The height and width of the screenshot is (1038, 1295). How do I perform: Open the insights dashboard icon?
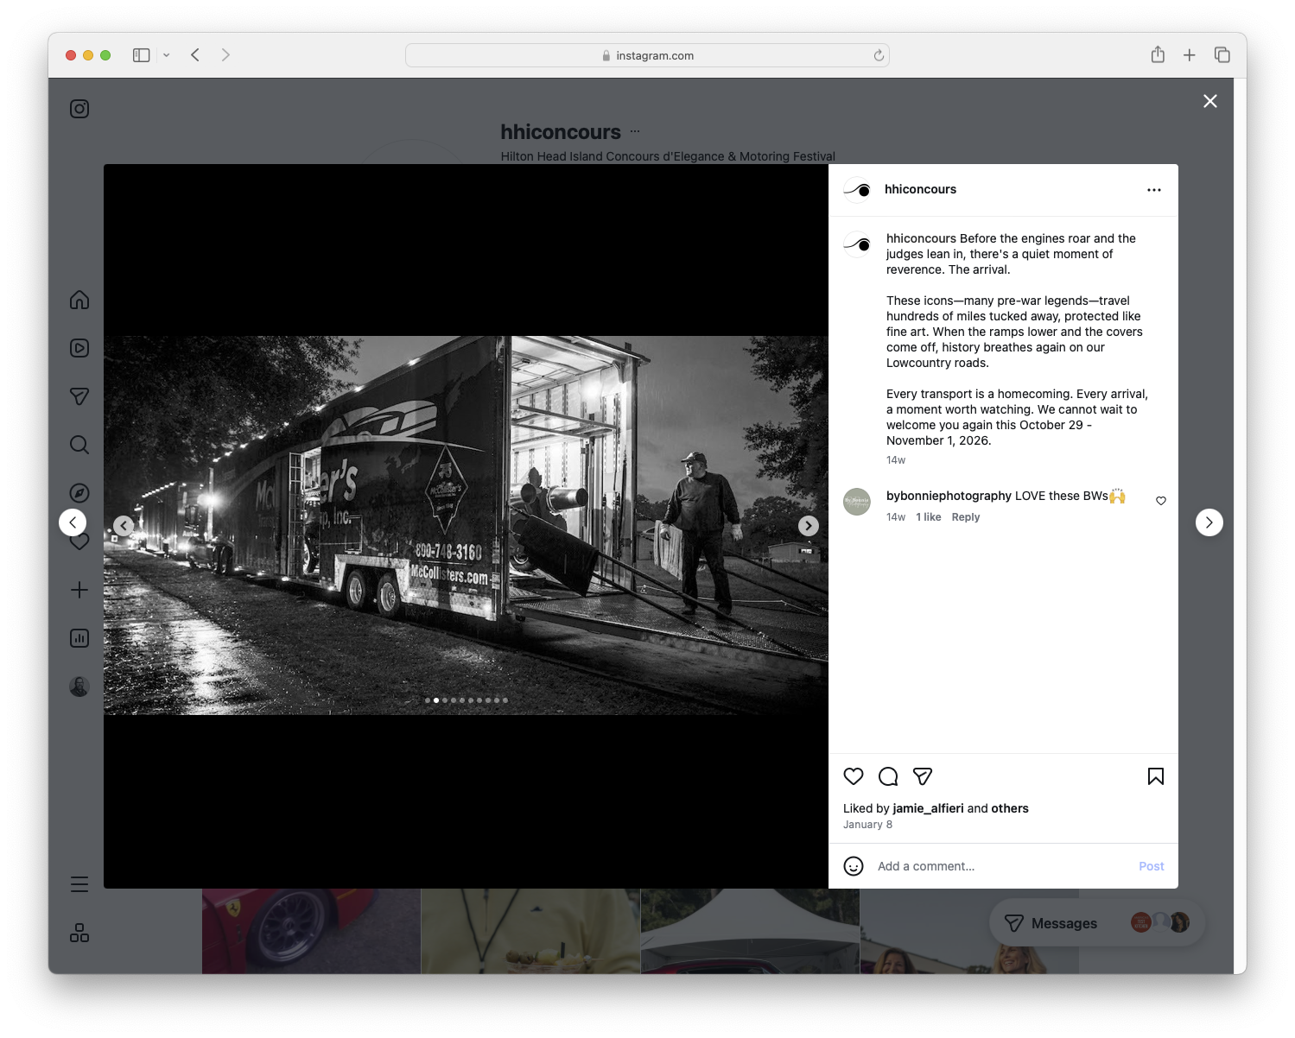[x=79, y=638]
